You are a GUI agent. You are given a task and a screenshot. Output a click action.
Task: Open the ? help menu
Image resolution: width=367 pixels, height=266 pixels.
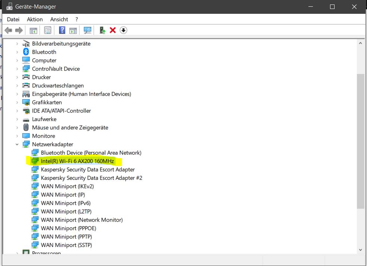coord(76,19)
